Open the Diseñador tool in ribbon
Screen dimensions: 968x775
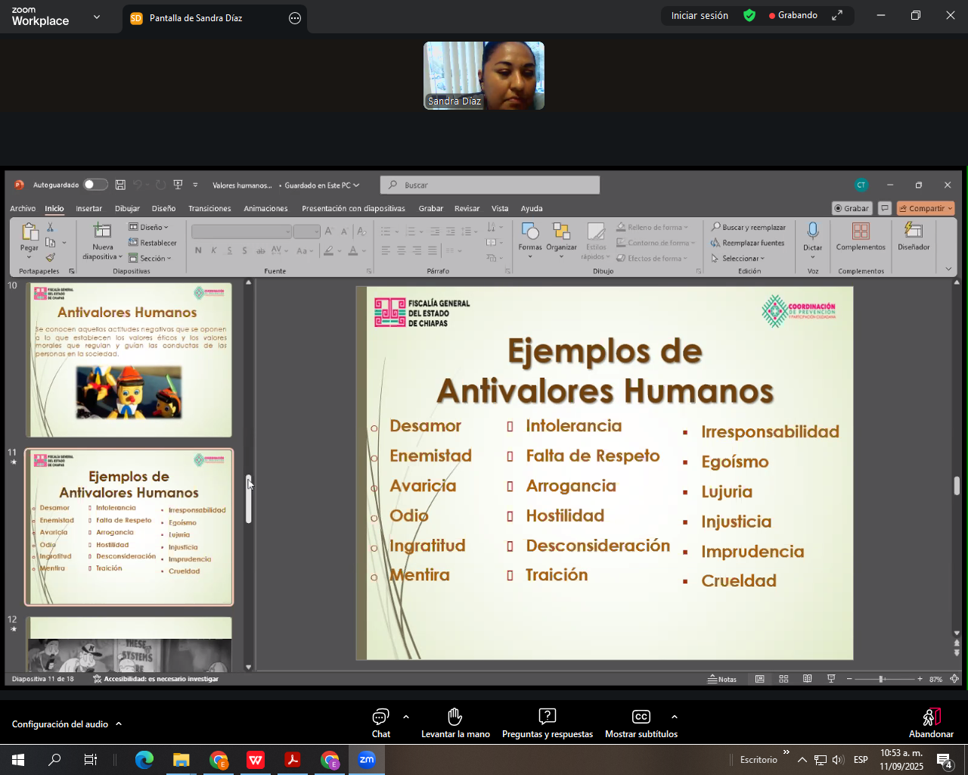[x=914, y=232]
